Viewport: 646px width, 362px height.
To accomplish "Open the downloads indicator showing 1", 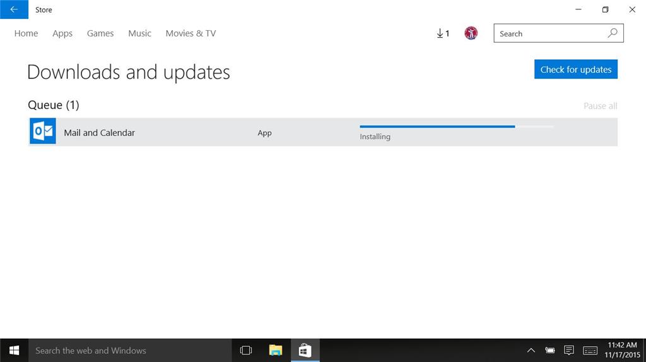I will coord(443,33).
